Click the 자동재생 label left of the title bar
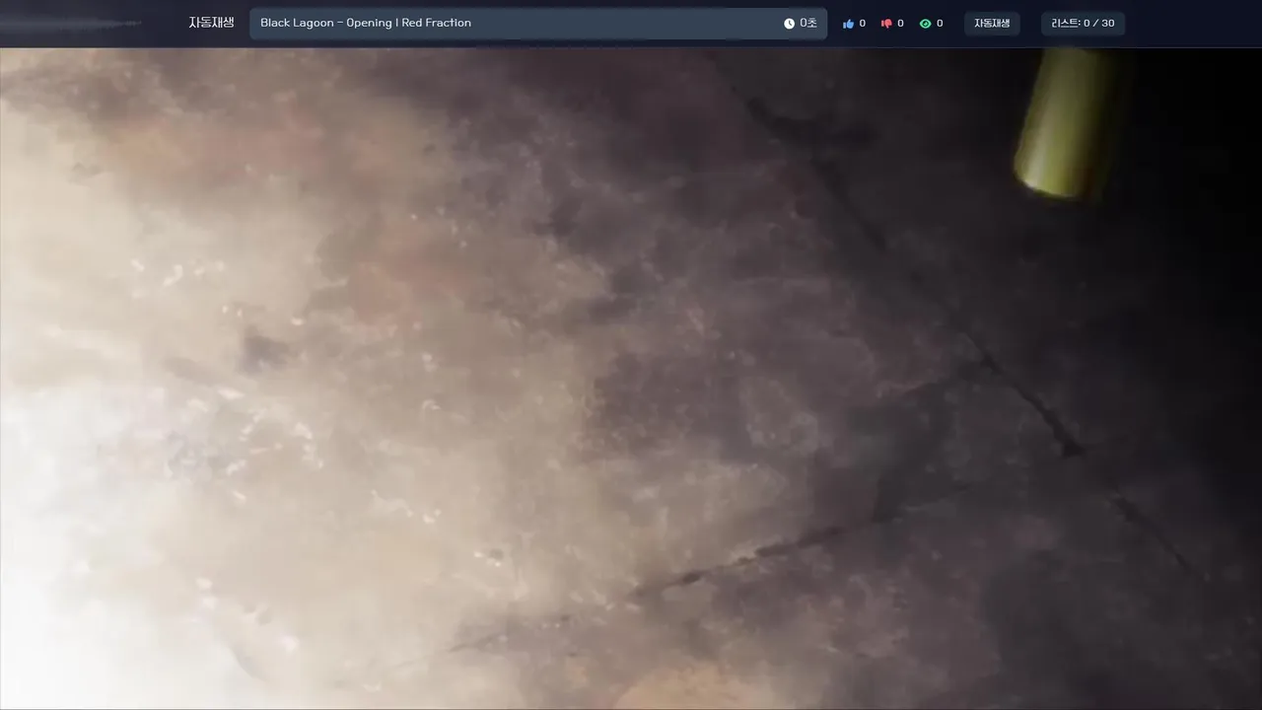The image size is (1262, 710). (x=212, y=23)
